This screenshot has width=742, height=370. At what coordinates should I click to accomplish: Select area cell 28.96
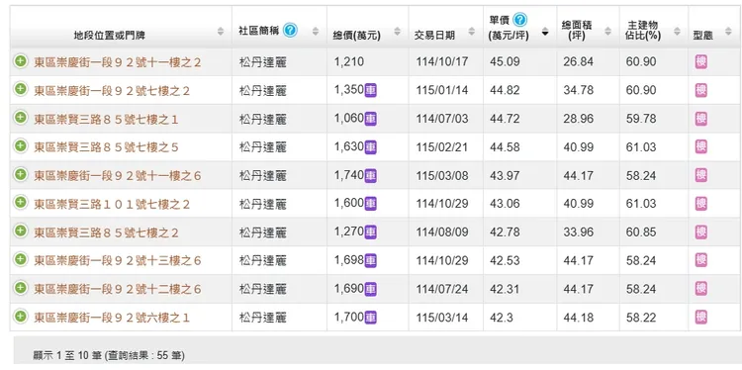[579, 119]
